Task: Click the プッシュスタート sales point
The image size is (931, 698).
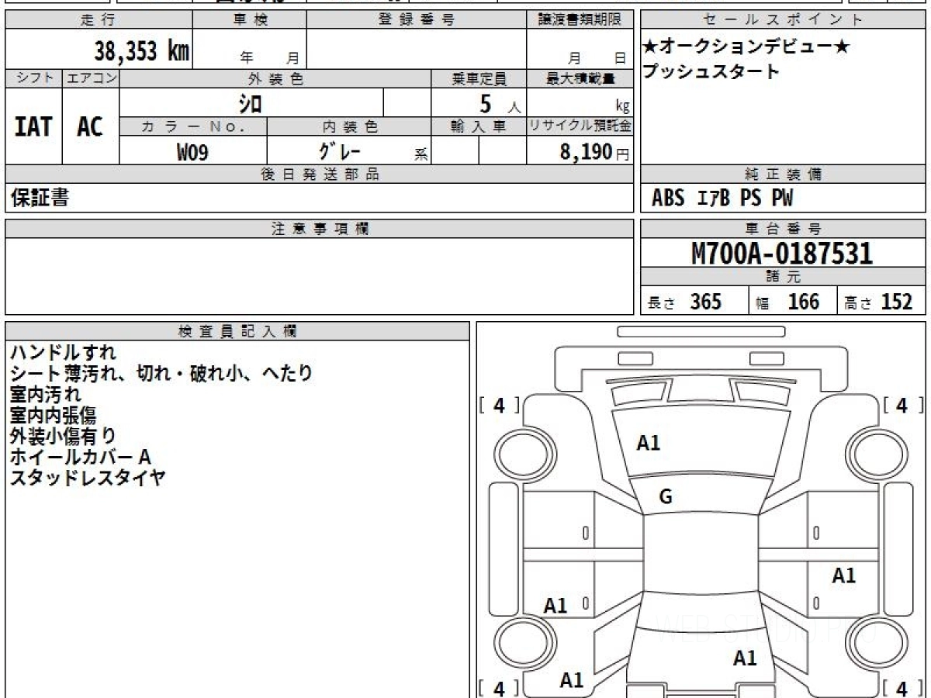Action: pyautogui.click(x=711, y=71)
